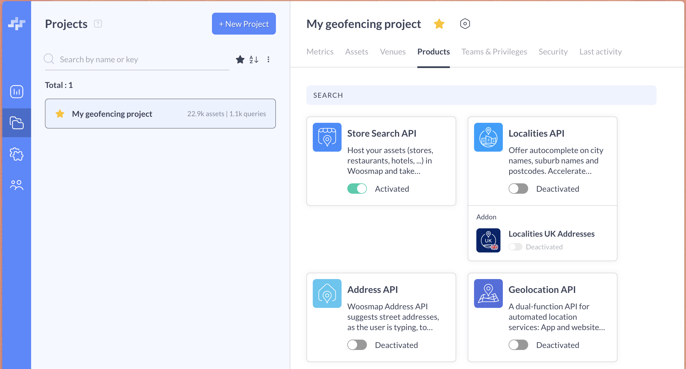This screenshot has width=686, height=369.
Task: Switch to the Security tab
Action: [x=553, y=52]
